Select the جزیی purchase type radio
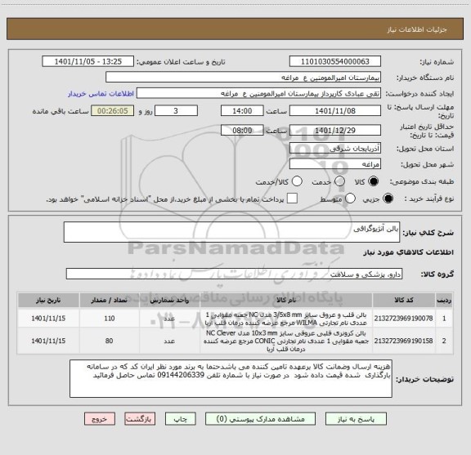471x455 pixels. point(388,199)
